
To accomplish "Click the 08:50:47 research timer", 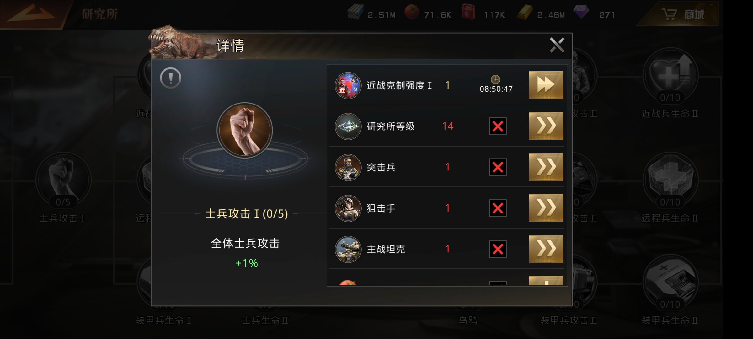I will 496,89.
